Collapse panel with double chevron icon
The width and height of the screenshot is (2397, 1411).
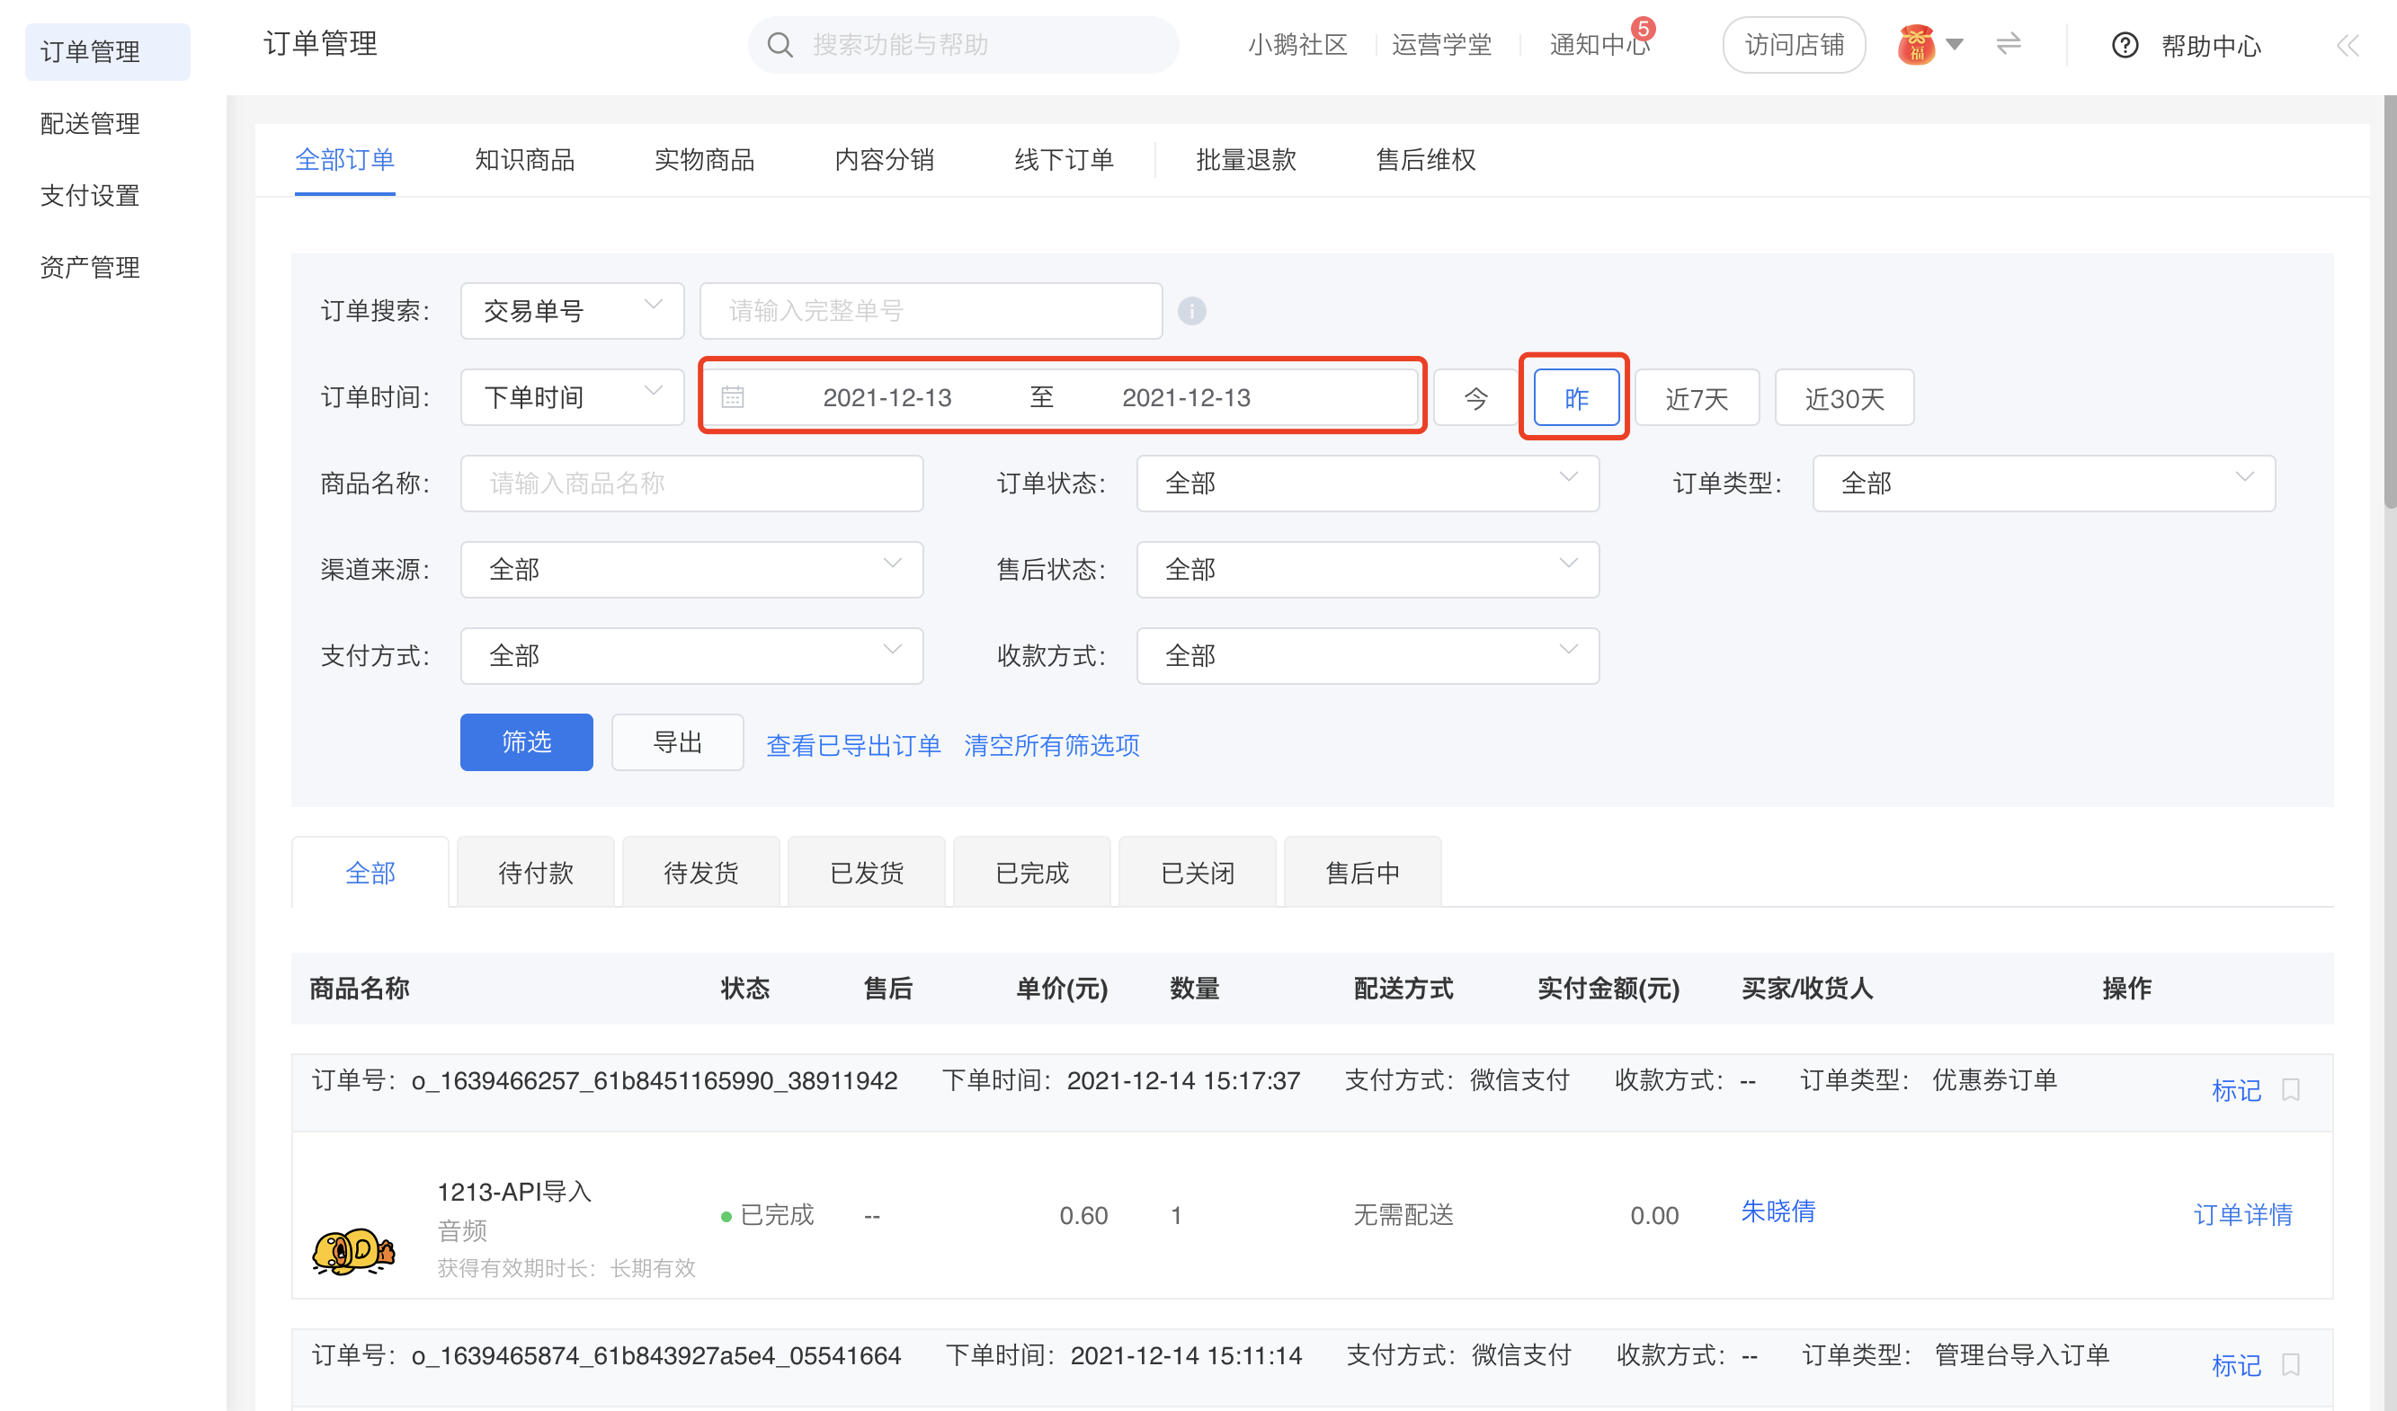(x=2348, y=45)
